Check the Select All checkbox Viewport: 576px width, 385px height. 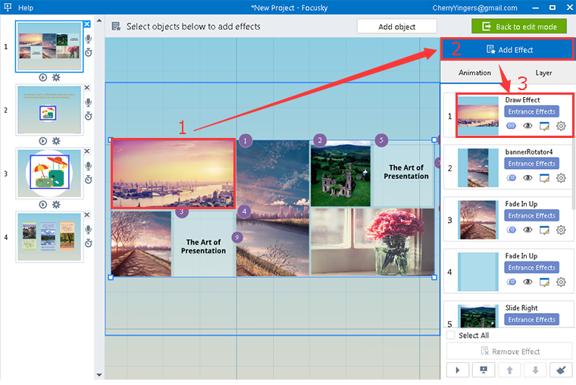pos(451,335)
